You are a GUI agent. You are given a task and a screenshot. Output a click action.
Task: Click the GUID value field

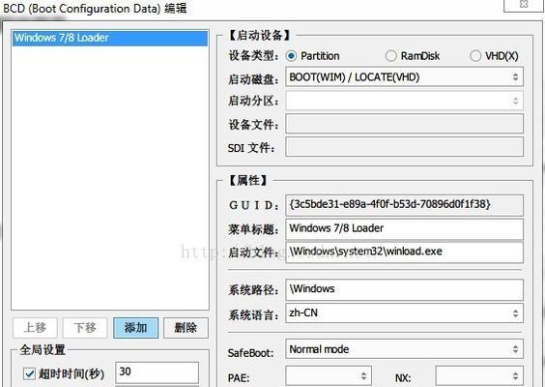(404, 205)
